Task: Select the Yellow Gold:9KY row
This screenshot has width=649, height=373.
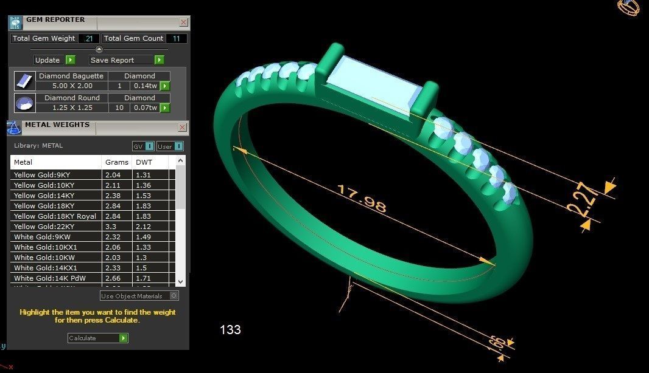Action: pyautogui.click(x=93, y=175)
